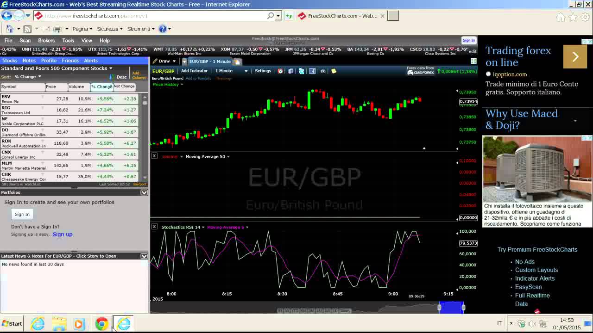Click the blue time range slider handle
This screenshot has width=593, height=333.
[452, 307]
